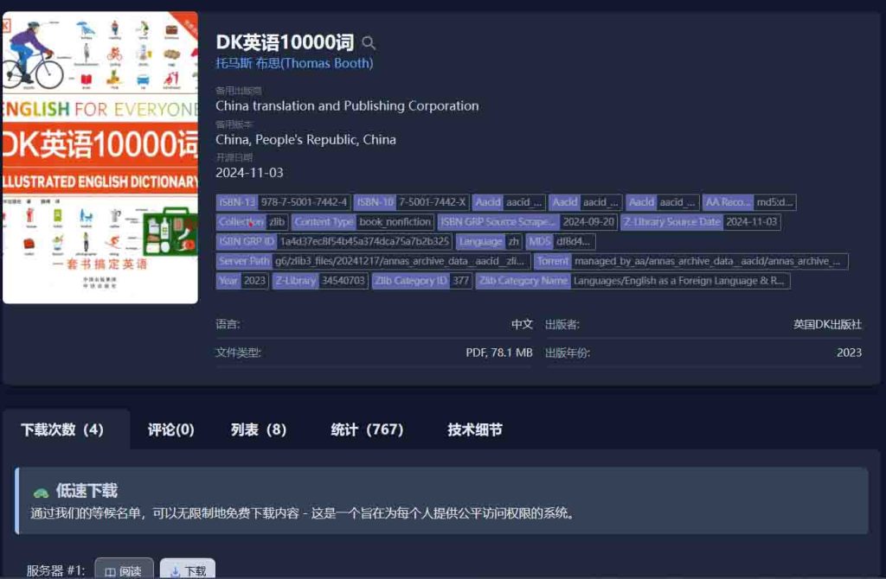This screenshot has width=886, height=579.
Task: Click the Zlib Category ID 377 tag
Action: click(x=422, y=281)
